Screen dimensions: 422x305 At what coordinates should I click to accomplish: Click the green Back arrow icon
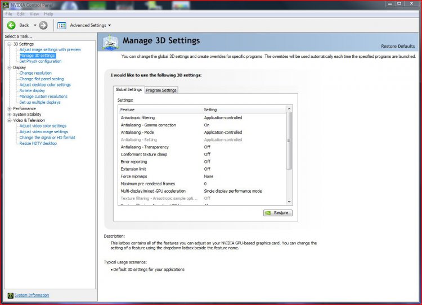[11, 25]
